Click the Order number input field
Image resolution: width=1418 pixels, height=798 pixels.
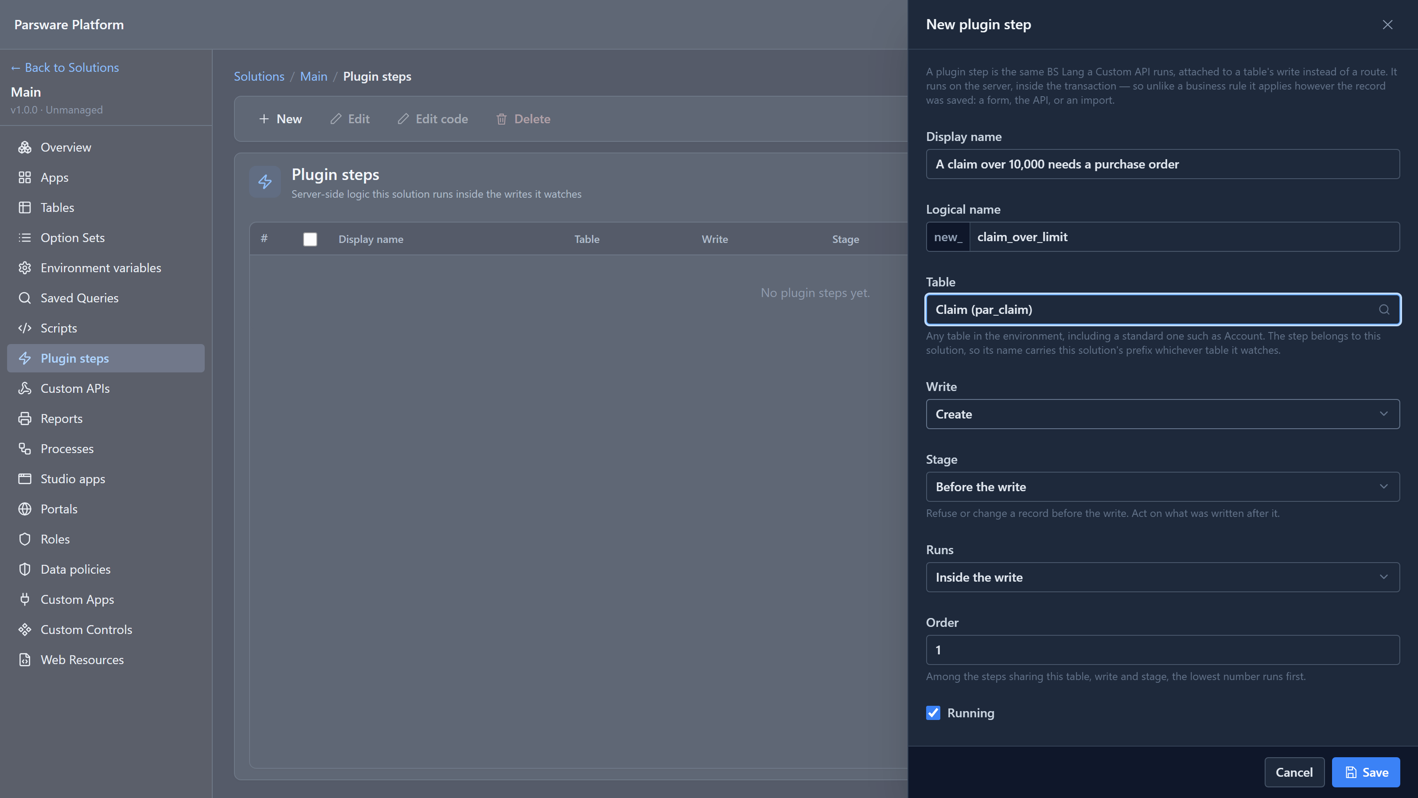(x=1163, y=650)
